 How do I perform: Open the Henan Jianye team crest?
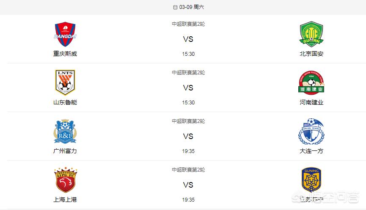pos(311,83)
